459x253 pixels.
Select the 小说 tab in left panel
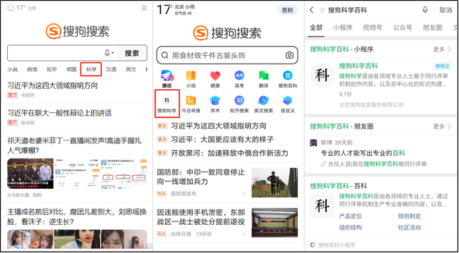(x=12, y=69)
